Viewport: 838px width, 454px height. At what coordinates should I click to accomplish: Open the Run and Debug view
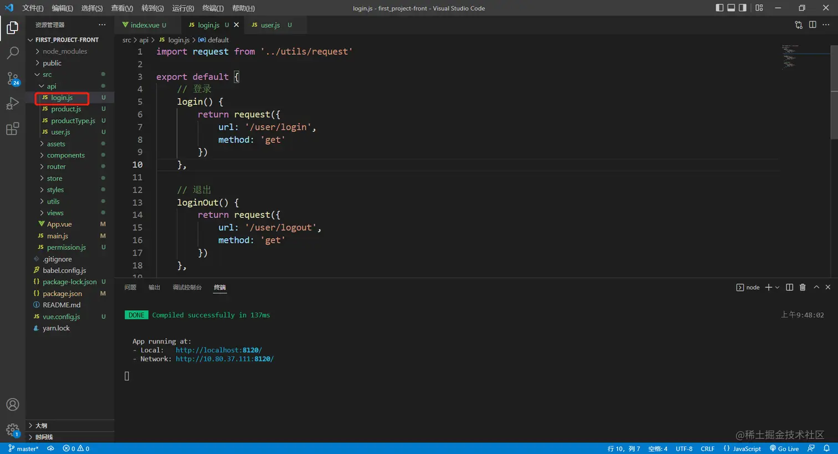[12, 104]
